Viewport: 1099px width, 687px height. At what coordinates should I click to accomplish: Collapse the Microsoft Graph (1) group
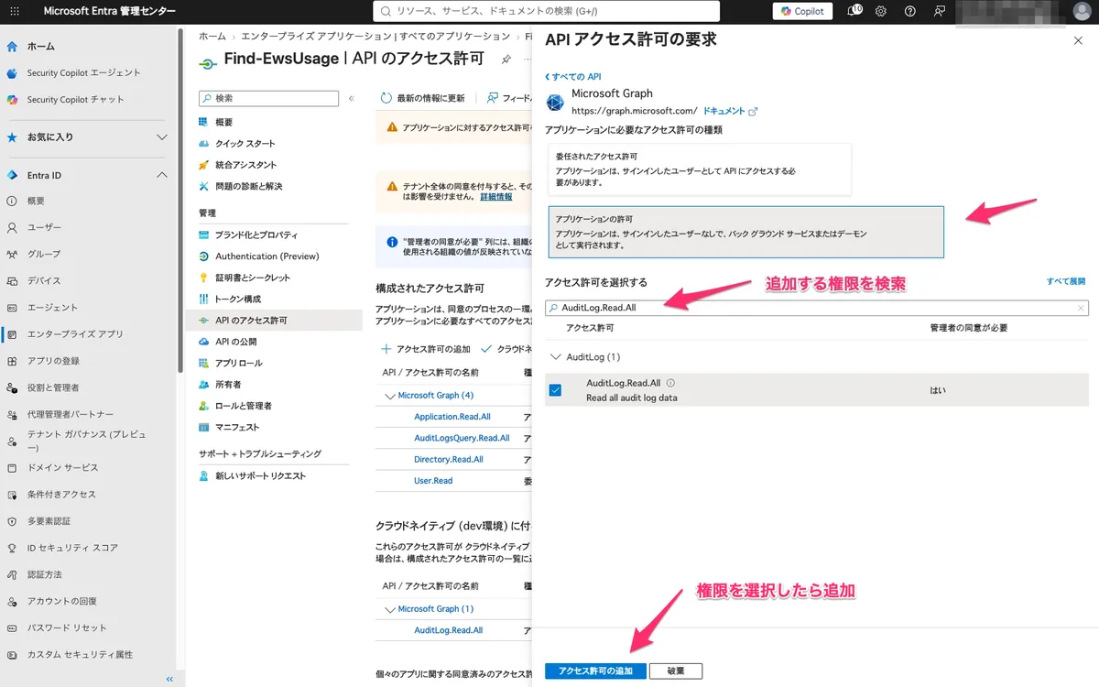pyautogui.click(x=391, y=608)
